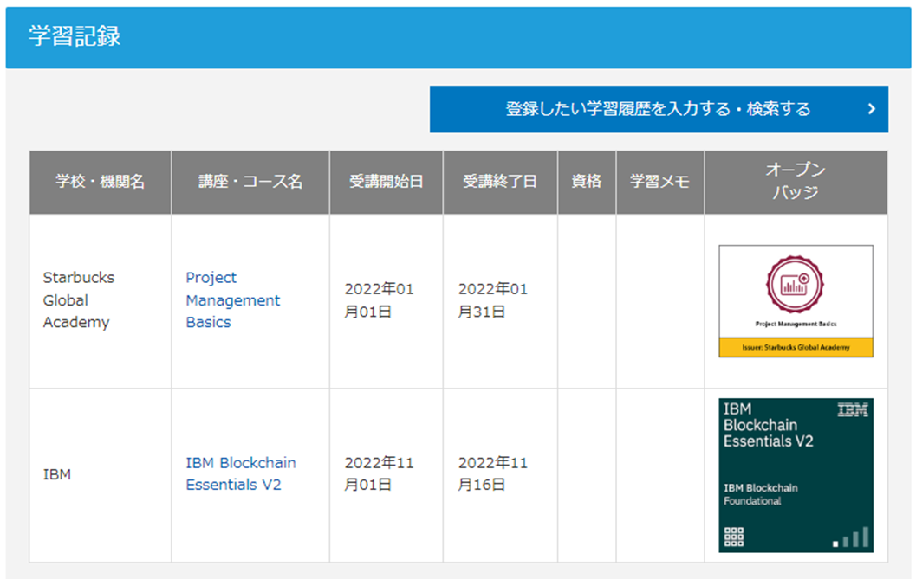
Task: Click the IBM Blockchain Essentials V2 badge image
Action: coord(796,475)
